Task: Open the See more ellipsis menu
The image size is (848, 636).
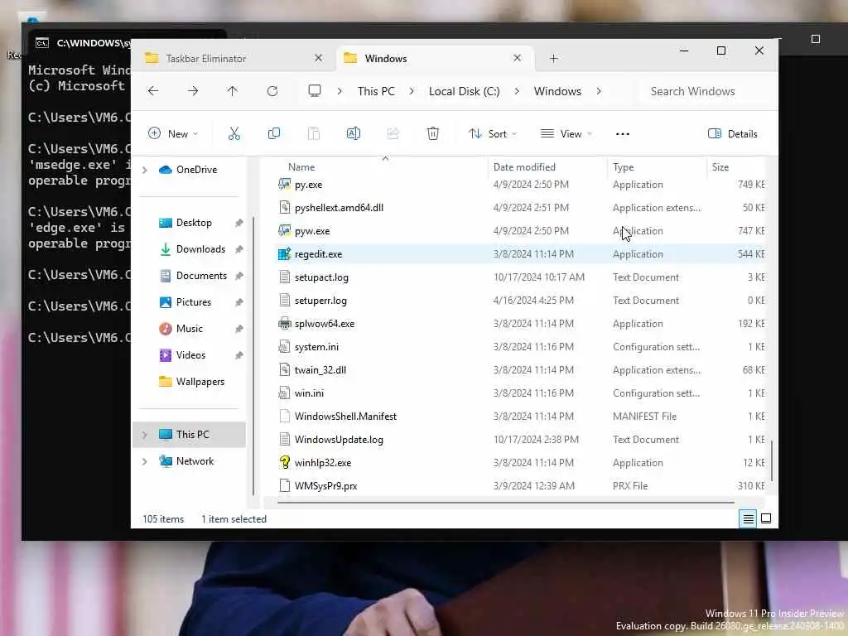Action: 623,133
